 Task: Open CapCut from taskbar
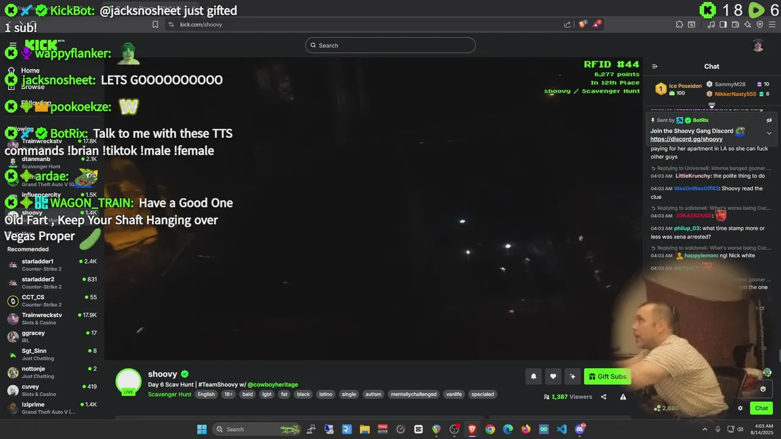pos(418,429)
